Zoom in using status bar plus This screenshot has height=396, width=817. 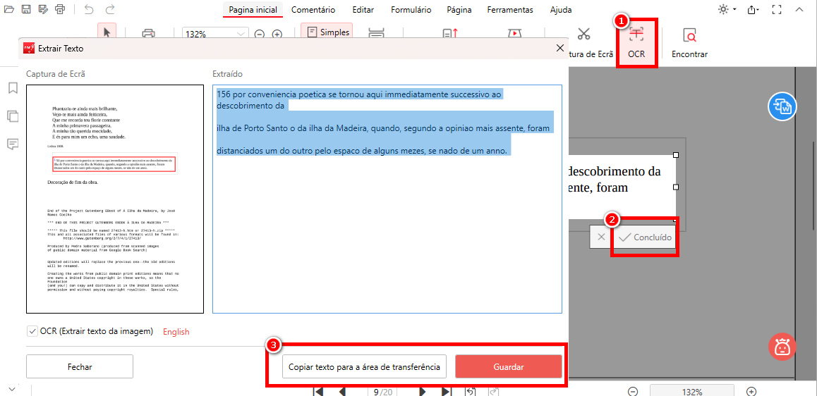click(x=751, y=391)
